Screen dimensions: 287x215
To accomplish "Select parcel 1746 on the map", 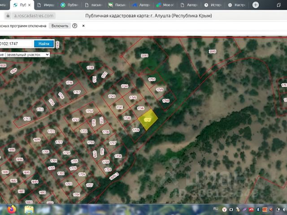I will click(140, 108).
